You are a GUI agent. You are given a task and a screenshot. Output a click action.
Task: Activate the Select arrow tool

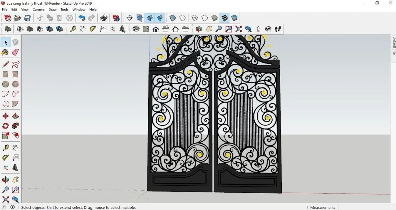[x=6, y=42]
